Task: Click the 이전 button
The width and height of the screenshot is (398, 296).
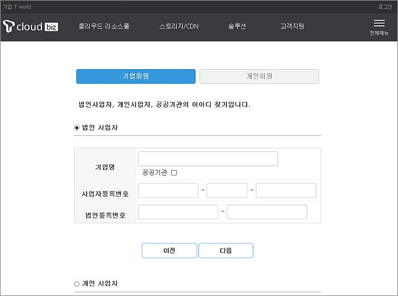Action: (x=169, y=250)
